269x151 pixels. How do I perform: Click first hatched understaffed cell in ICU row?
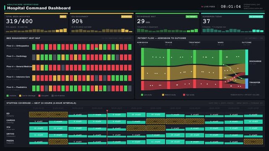(x=136, y=128)
